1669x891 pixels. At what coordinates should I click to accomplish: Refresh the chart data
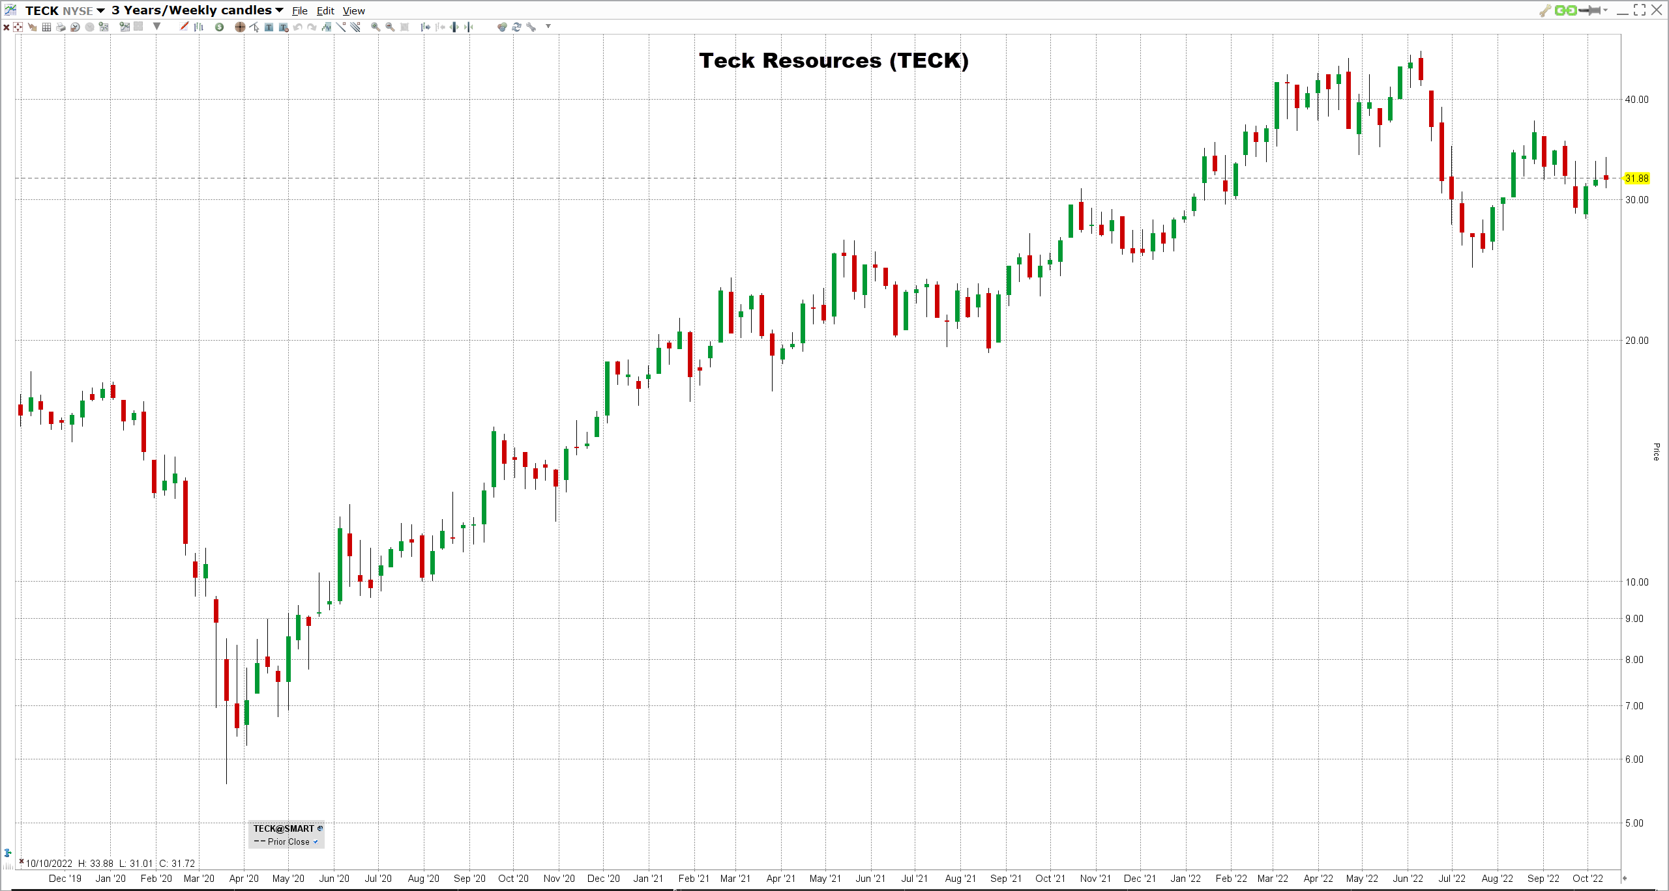(516, 27)
